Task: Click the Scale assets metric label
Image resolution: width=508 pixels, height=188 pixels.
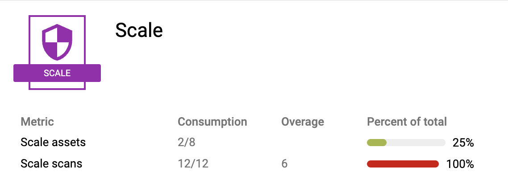Action: click(x=53, y=143)
